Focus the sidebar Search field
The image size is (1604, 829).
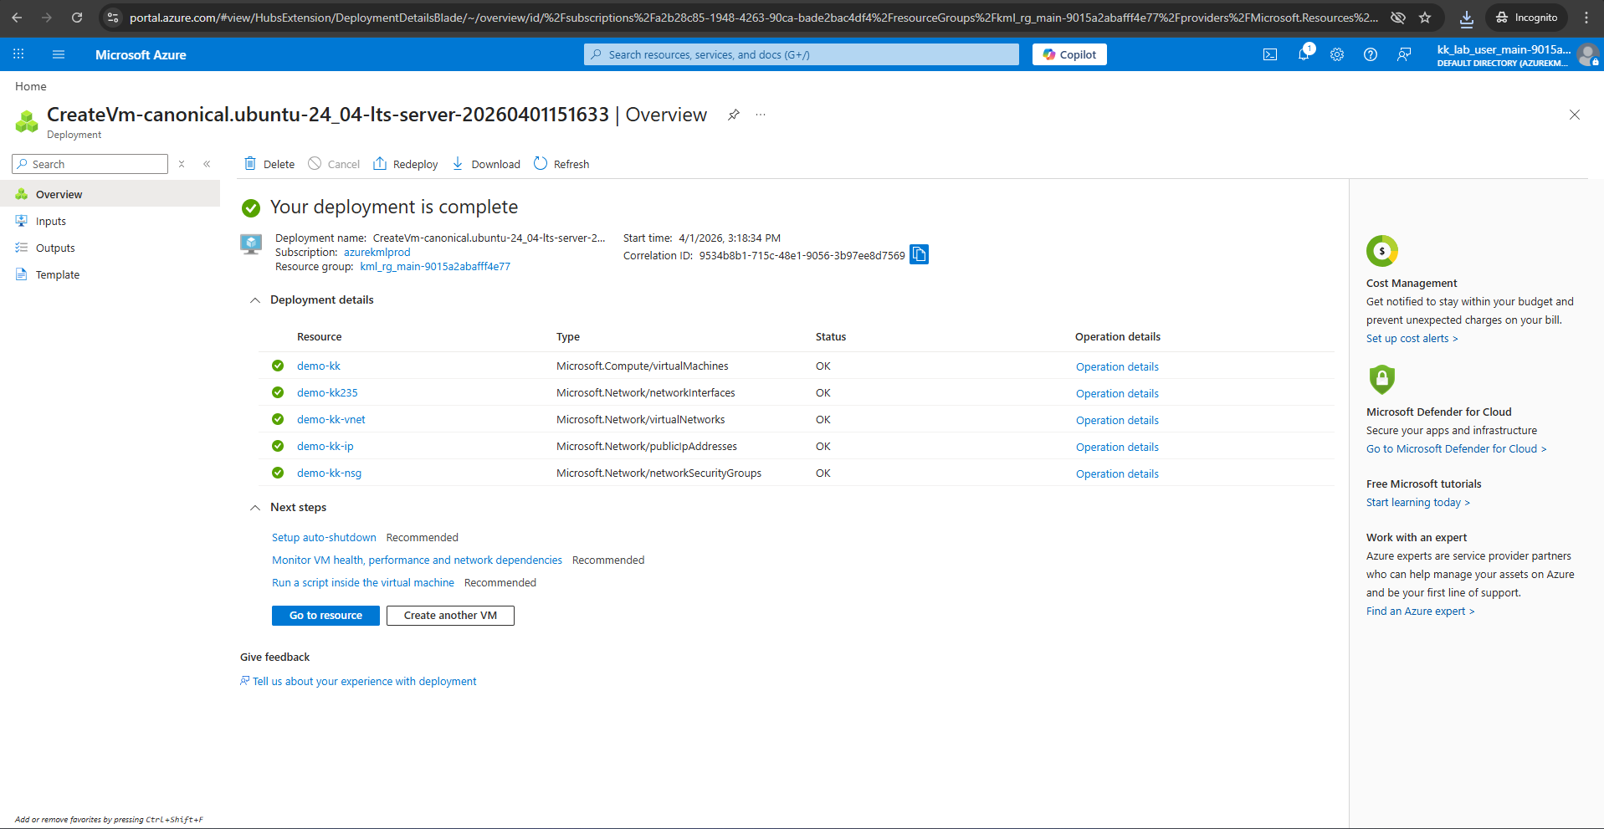[x=90, y=164]
